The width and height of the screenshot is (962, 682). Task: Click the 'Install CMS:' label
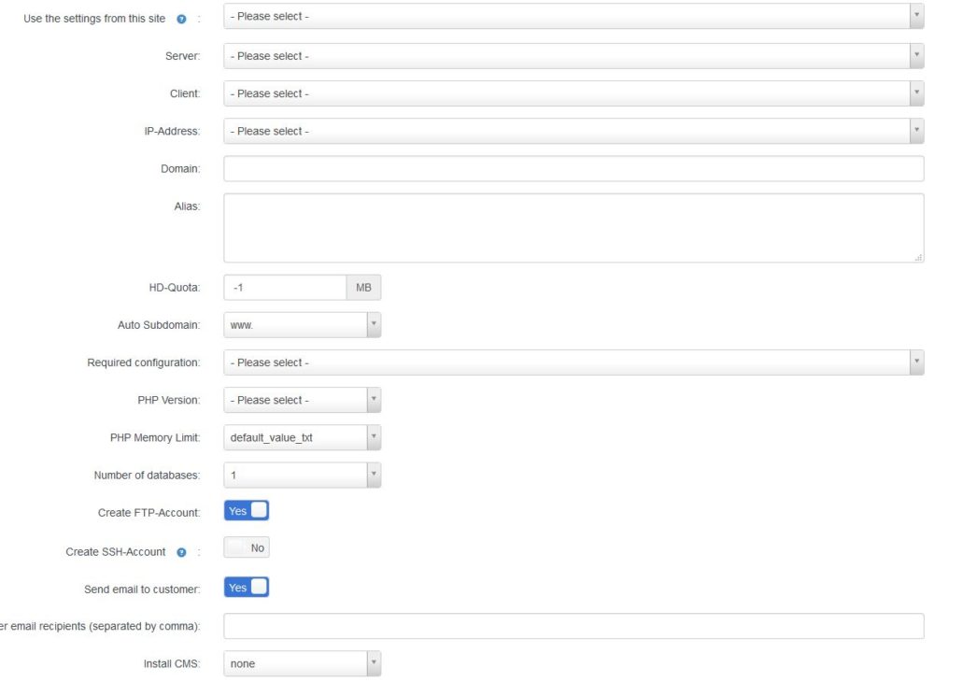172,663
